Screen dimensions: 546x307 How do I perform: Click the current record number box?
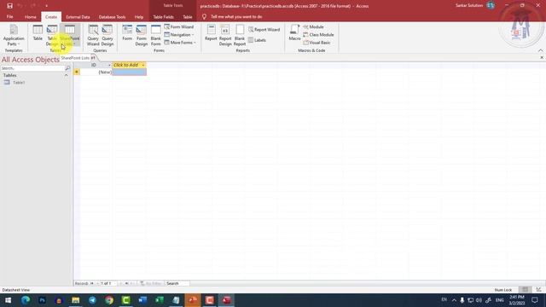pyautogui.click(x=108, y=283)
